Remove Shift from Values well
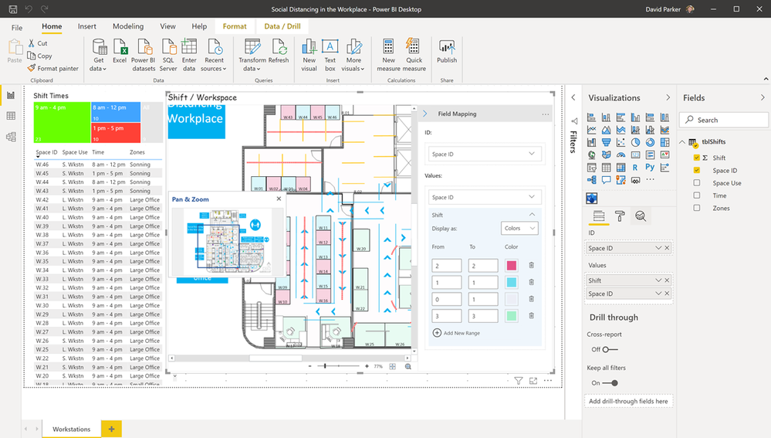 tap(668, 280)
